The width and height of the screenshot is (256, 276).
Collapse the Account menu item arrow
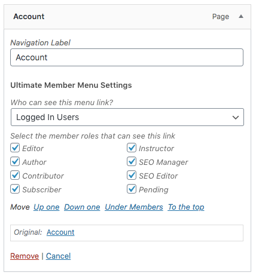tap(241, 16)
